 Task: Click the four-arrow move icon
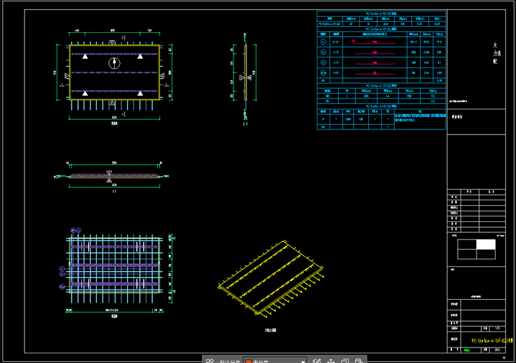pos(331,360)
